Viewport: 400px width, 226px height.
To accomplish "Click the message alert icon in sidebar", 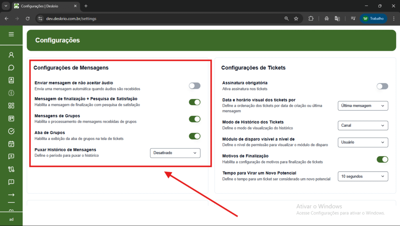I will tap(11, 182).
